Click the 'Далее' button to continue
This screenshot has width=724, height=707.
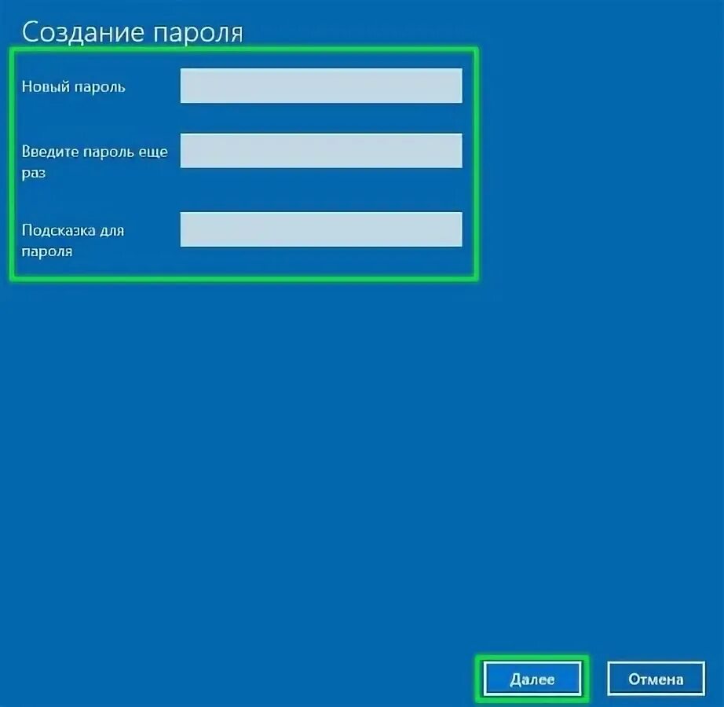[x=532, y=679]
